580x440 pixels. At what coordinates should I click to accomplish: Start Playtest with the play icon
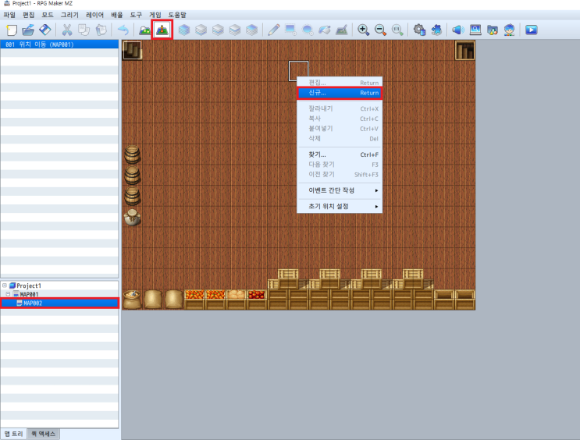pyautogui.click(x=531, y=30)
